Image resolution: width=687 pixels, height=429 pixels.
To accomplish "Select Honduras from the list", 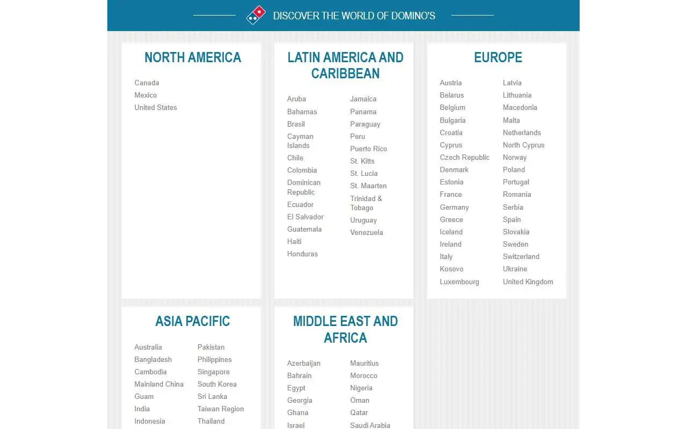I will 302,254.
